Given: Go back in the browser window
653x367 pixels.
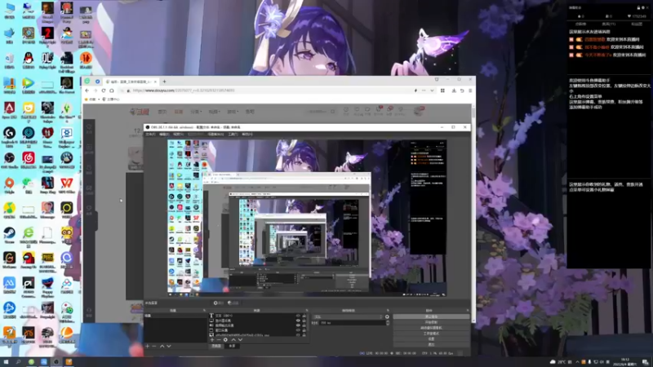Looking at the screenshot, I should click(x=87, y=91).
